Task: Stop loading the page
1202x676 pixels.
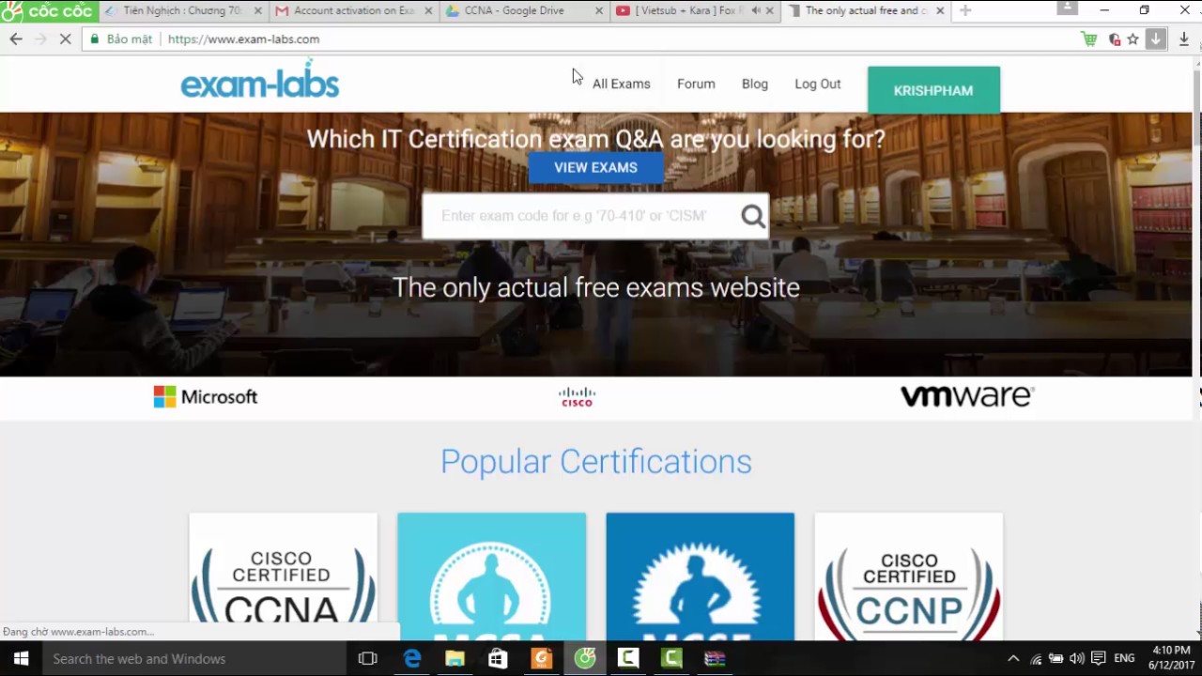Action: point(65,38)
